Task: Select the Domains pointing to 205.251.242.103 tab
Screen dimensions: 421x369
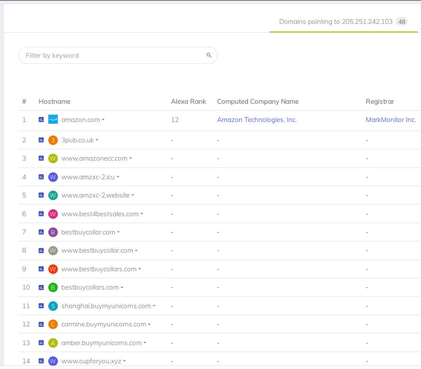Action: pyautogui.click(x=343, y=22)
